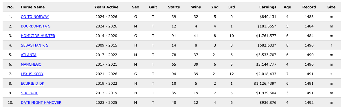Click the Size column header
Image resolution: width=343 pixels, height=109 pixels.
[x=331, y=7]
